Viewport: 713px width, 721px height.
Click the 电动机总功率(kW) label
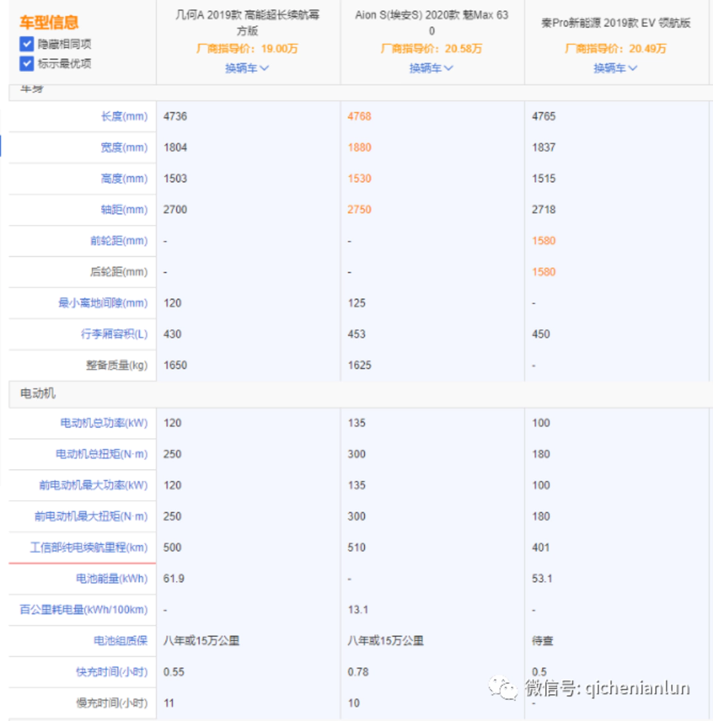point(104,423)
